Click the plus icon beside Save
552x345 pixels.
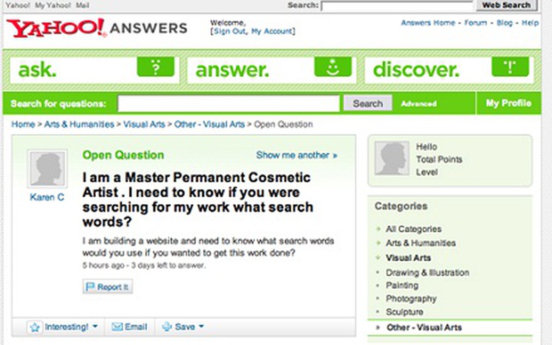(167, 327)
